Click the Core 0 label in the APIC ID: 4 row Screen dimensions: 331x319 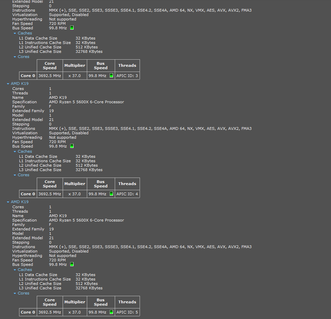coord(28,194)
